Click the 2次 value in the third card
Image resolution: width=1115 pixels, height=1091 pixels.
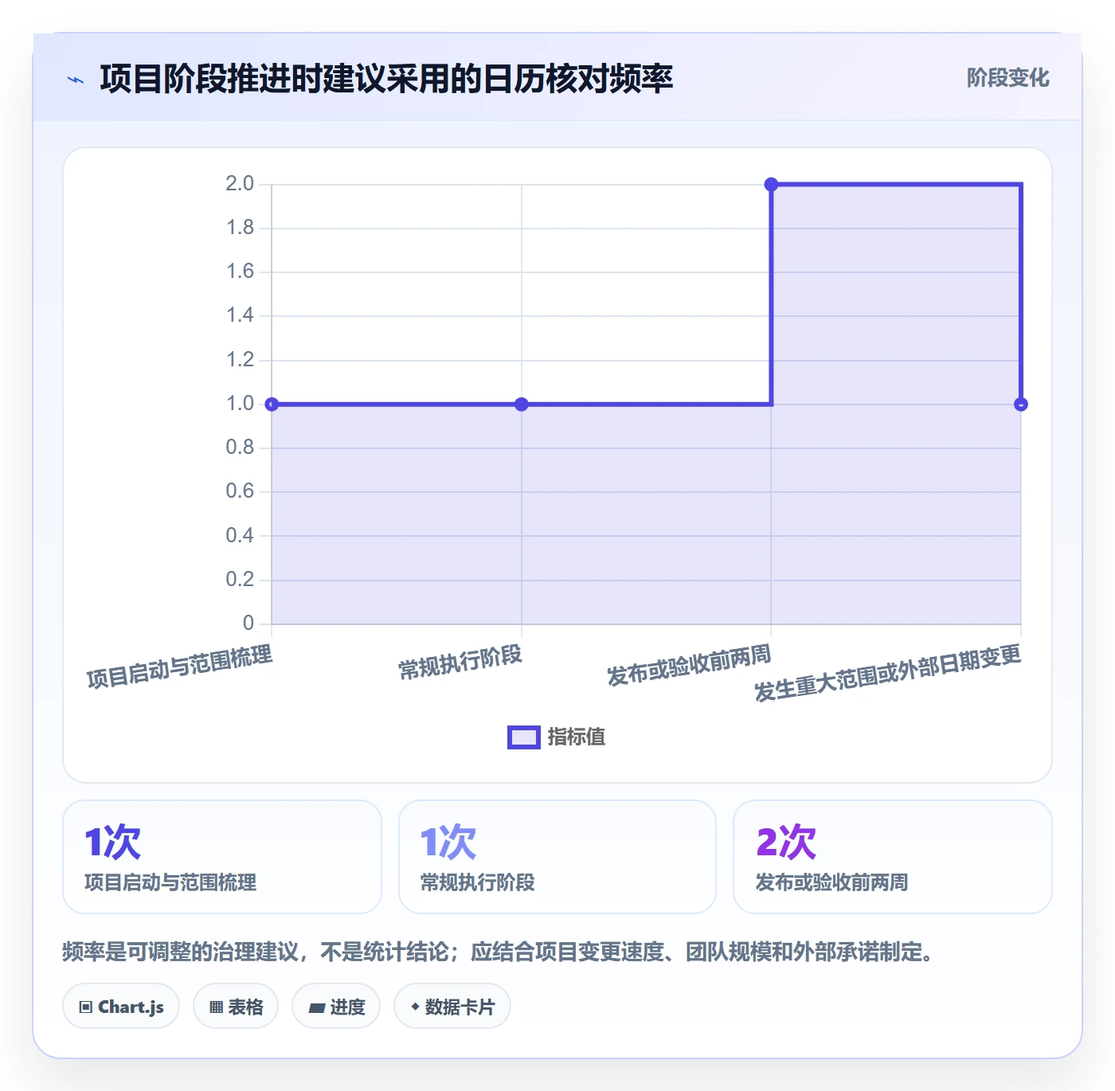(786, 843)
